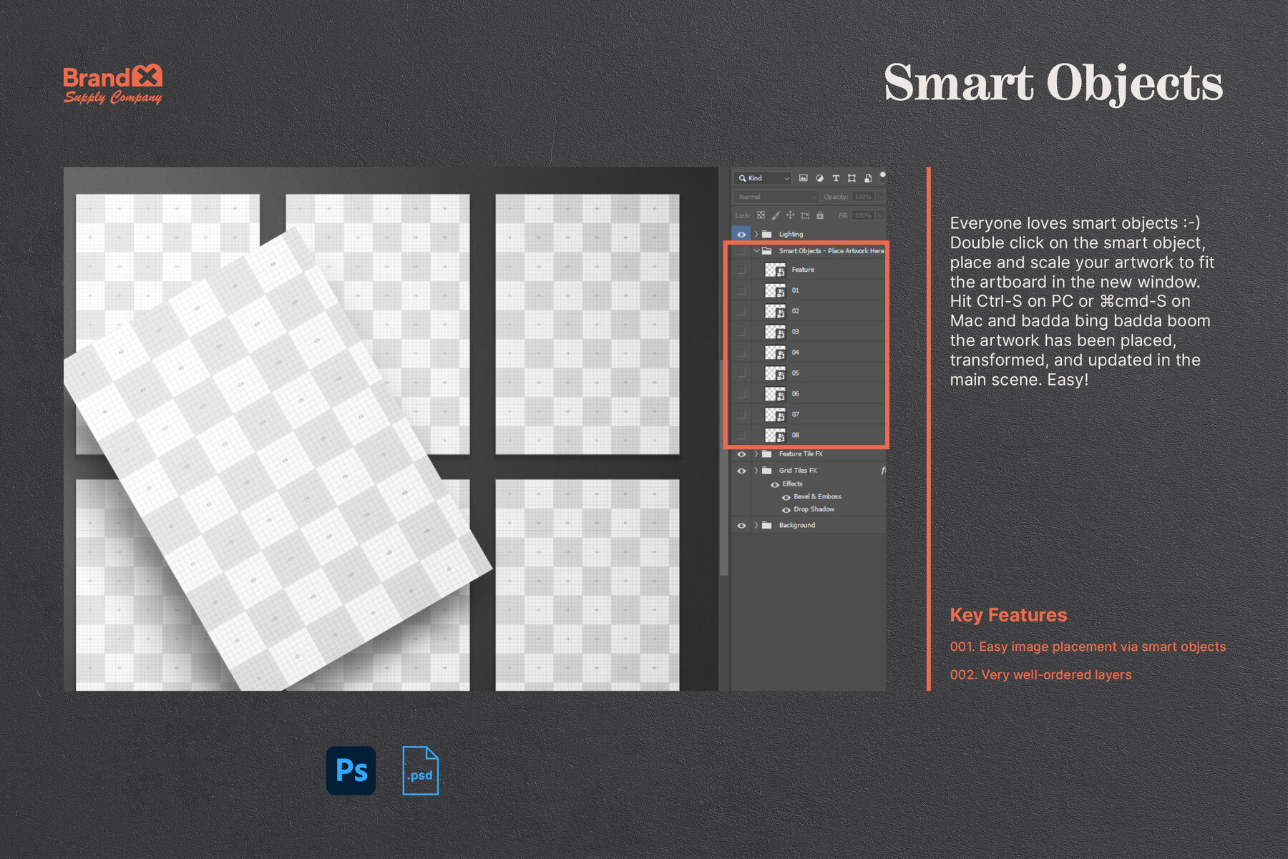Enable Lock all with the padlock icon
The width and height of the screenshot is (1288, 859).
820,215
